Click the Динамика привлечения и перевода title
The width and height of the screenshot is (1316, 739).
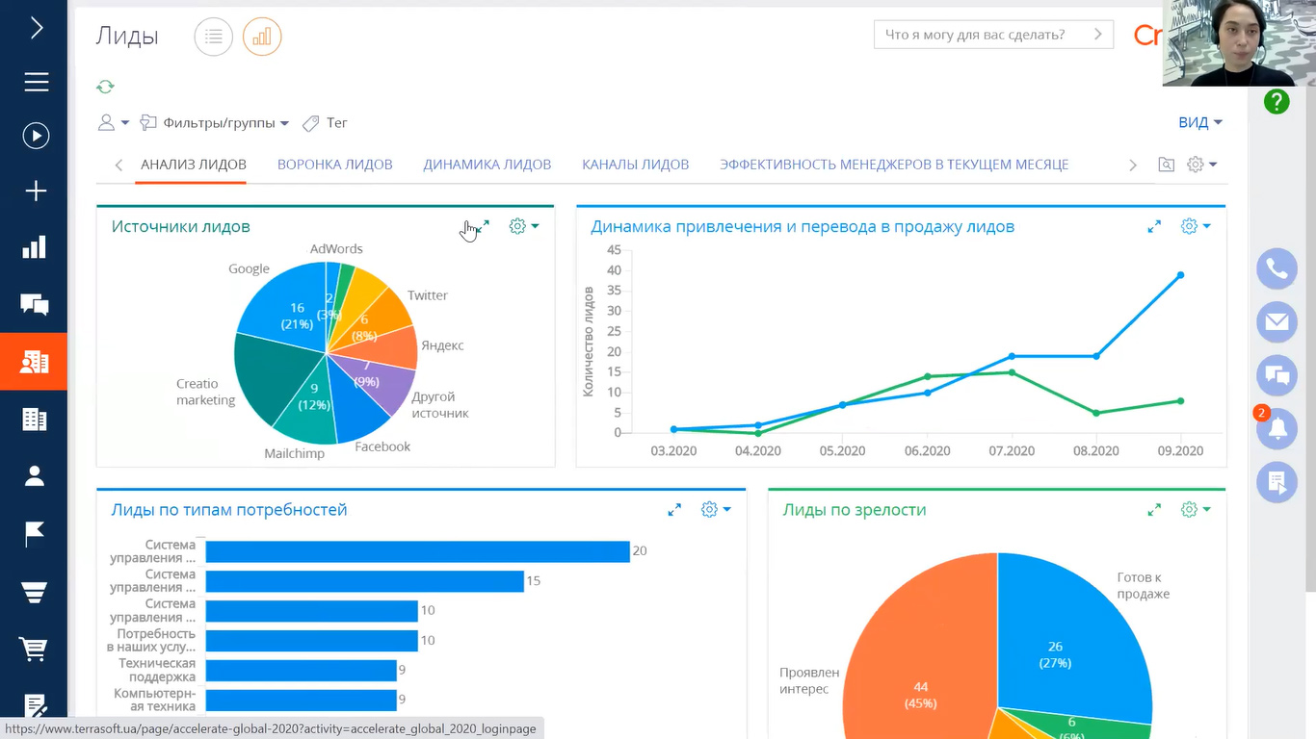tap(803, 227)
